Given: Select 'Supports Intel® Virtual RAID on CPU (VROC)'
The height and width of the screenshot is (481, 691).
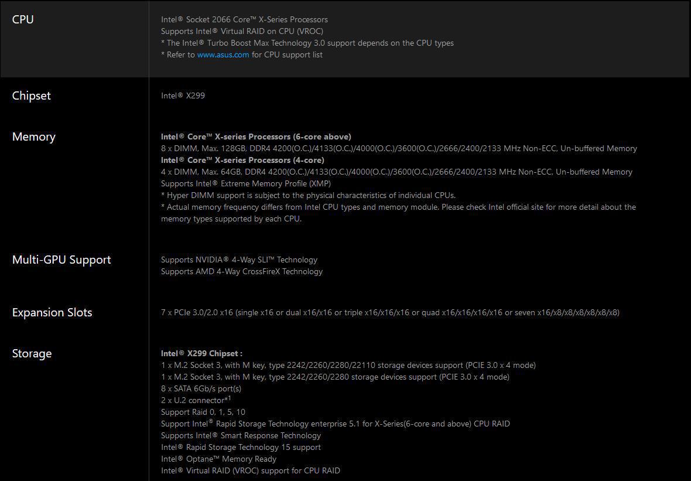Looking at the screenshot, I should [x=242, y=31].
